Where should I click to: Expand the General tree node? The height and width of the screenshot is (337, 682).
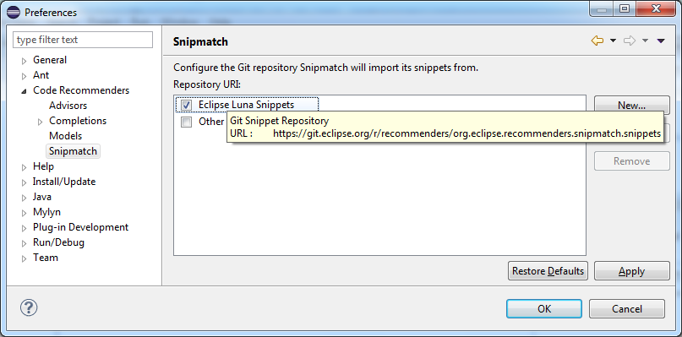pos(25,61)
